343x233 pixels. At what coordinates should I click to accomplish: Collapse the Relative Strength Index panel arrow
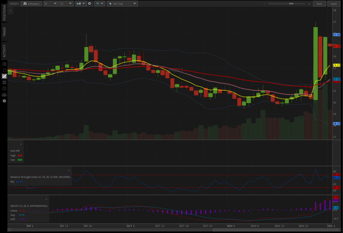69,170
